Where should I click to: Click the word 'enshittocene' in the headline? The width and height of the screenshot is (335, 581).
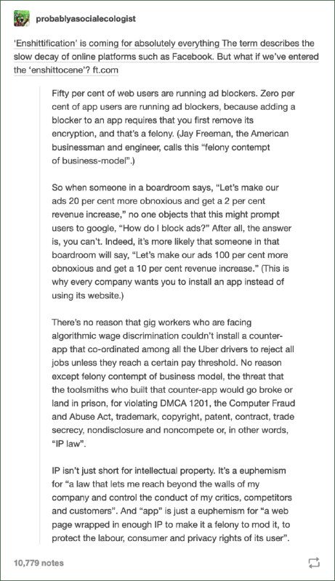57,70
